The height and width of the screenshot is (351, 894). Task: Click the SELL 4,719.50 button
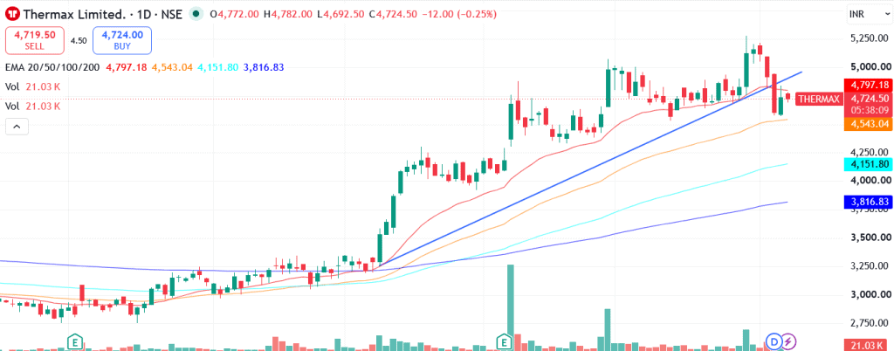35,40
